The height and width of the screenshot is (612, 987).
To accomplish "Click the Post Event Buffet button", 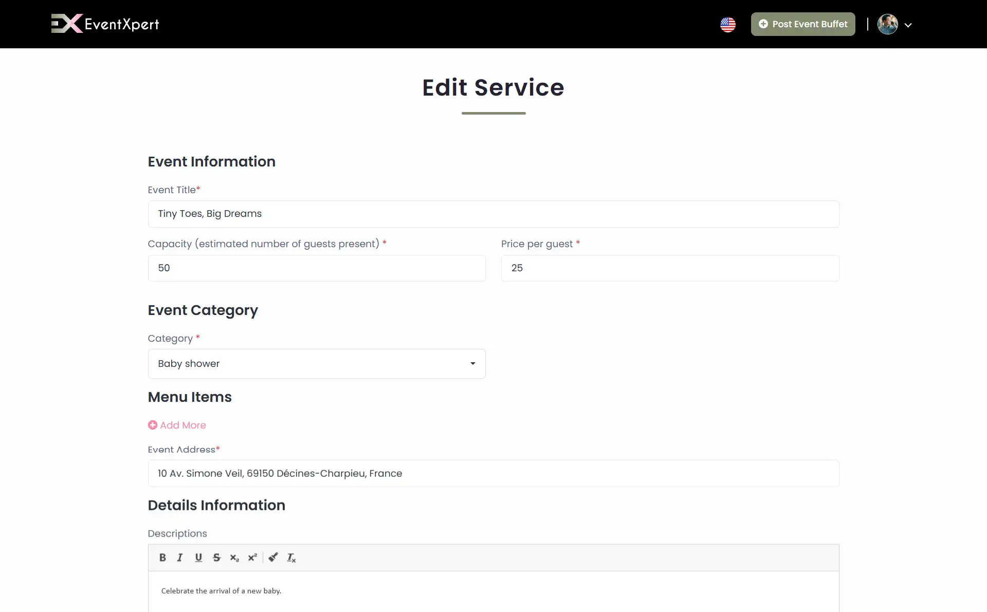I will pos(802,24).
